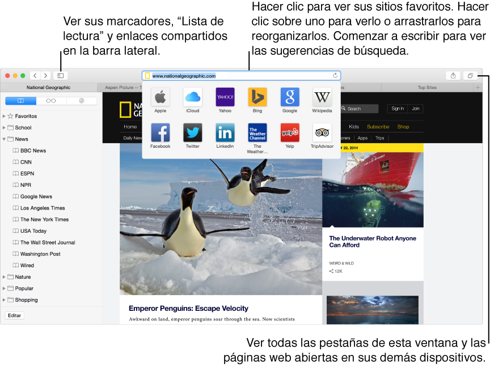Screen dimensions: 490x368
Task: Click the Editar button in sidebar
Action: pyautogui.click(x=14, y=315)
